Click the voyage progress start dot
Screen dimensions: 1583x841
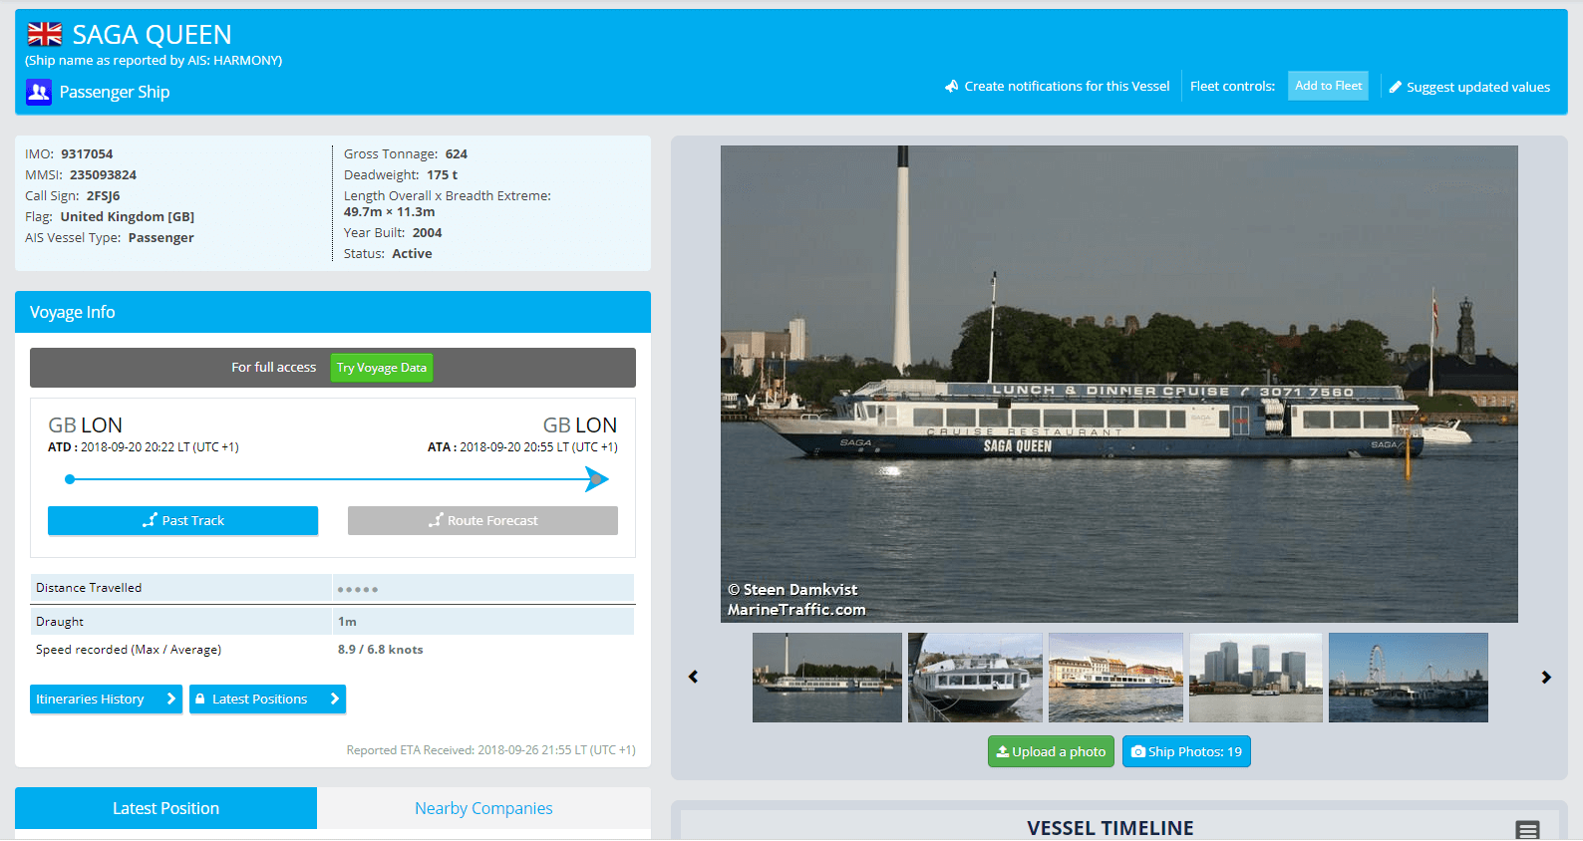[70, 479]
